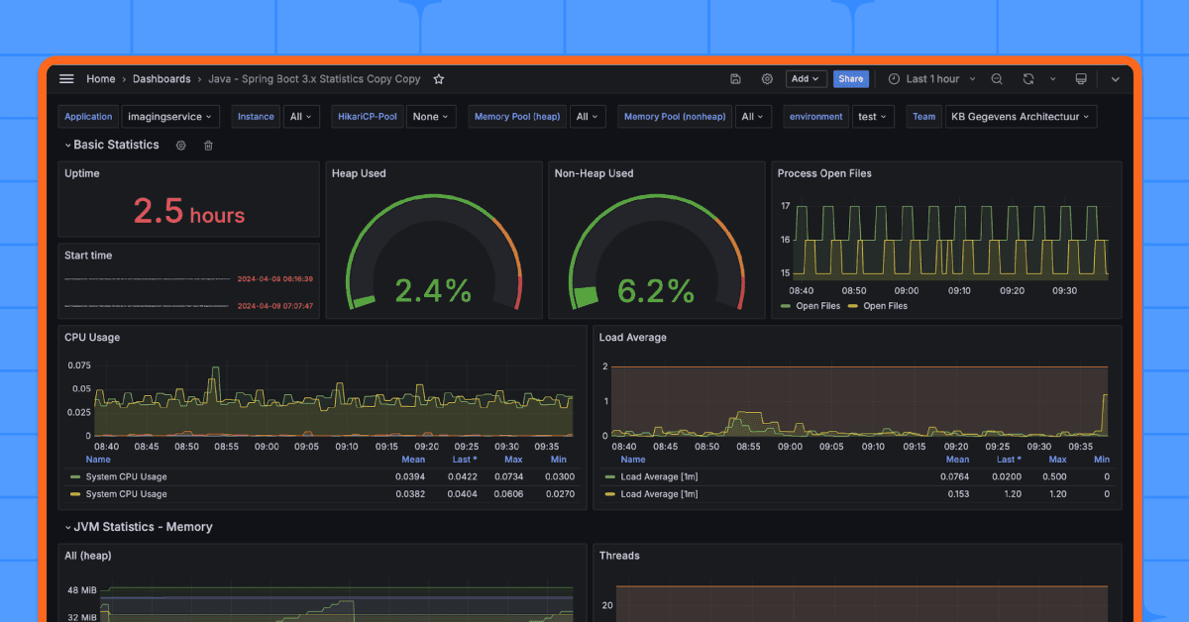Delete the Basic Statistics row via trash icon
The image size is (1189, 622).
pos(208,145)
